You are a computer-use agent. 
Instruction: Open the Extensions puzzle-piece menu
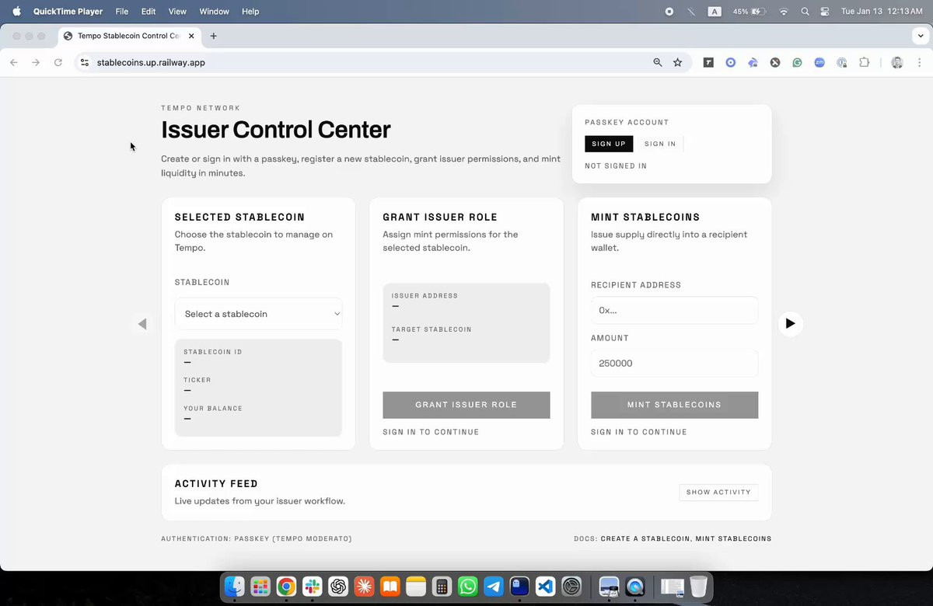(864, 62)
